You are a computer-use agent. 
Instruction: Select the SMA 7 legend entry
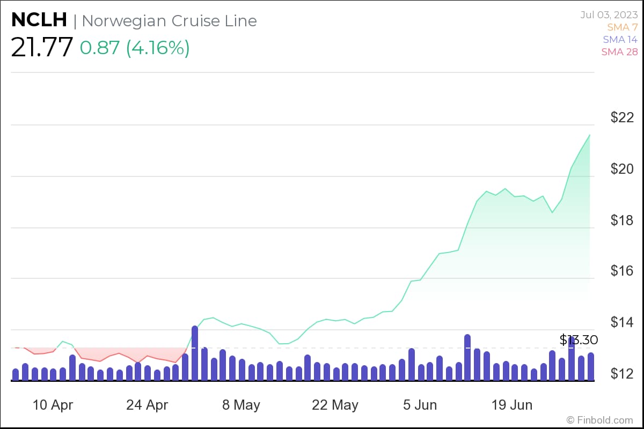[623, 27]
